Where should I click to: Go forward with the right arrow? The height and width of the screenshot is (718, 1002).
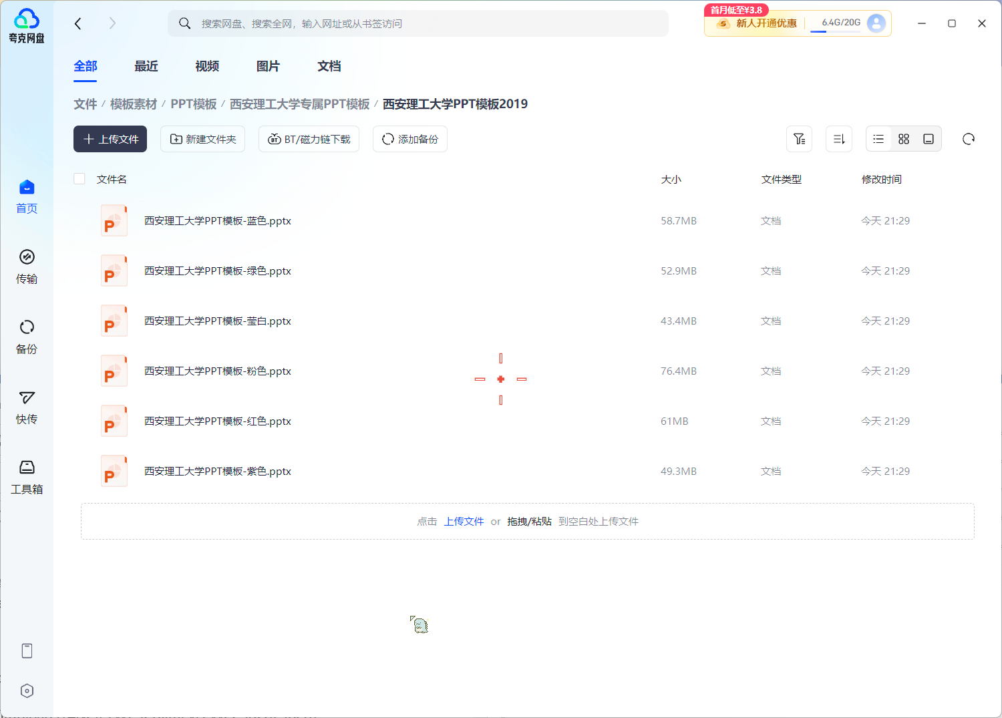112,23
